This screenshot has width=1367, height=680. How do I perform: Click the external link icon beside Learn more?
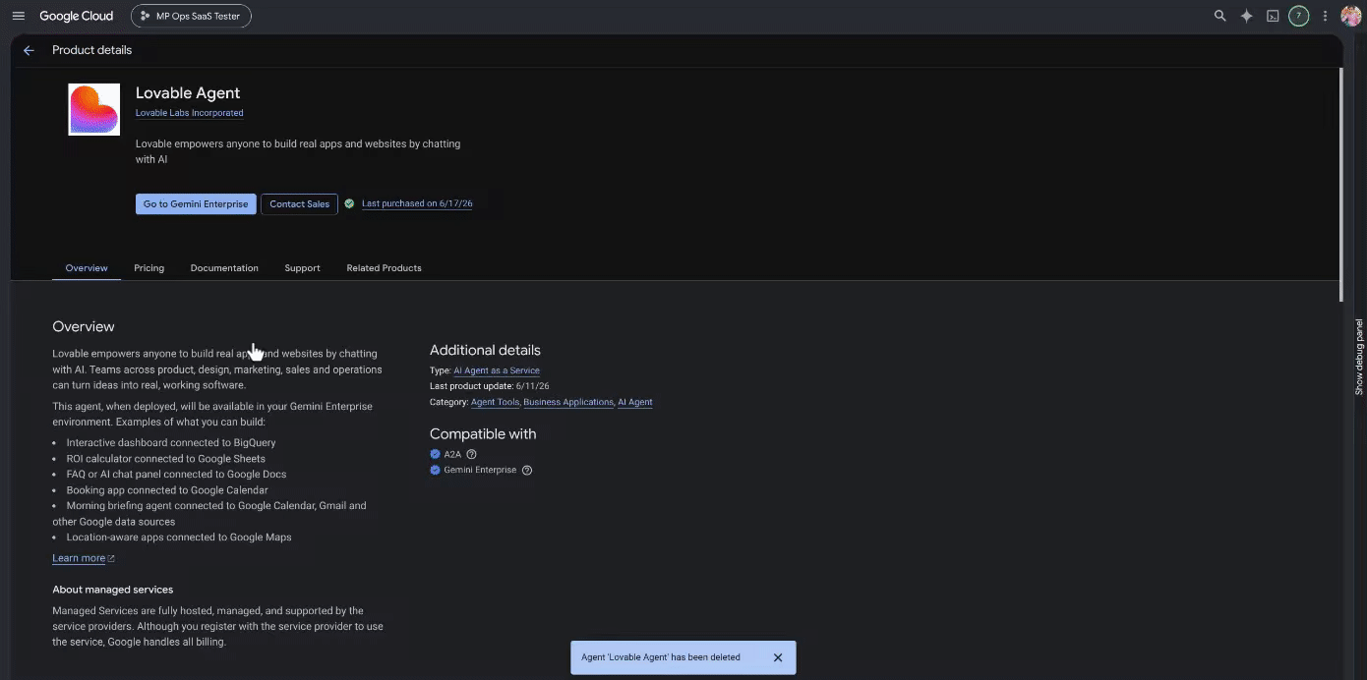(x=111, y=558)
